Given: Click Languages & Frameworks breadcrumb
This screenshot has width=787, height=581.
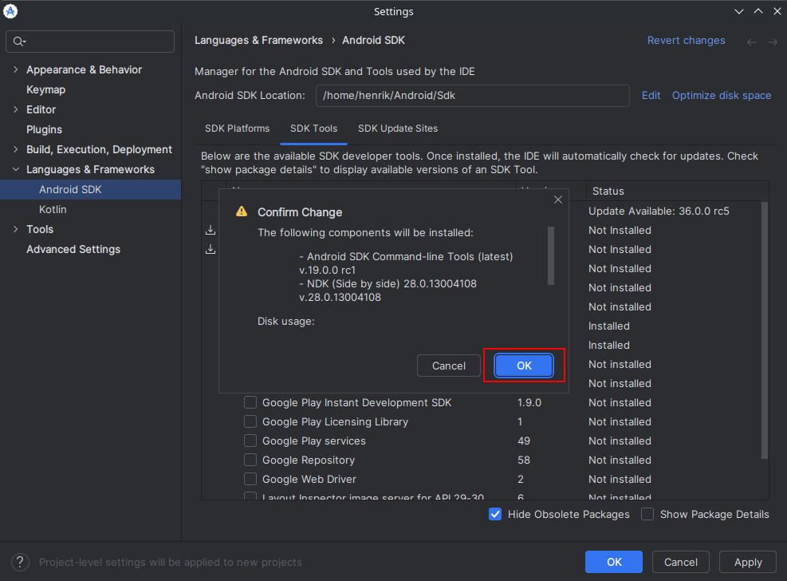Looking at the screenshot, I should pyautogui.click(x=258, y=40).
